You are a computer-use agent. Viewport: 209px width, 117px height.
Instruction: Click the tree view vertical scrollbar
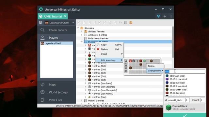click(173, 42)
